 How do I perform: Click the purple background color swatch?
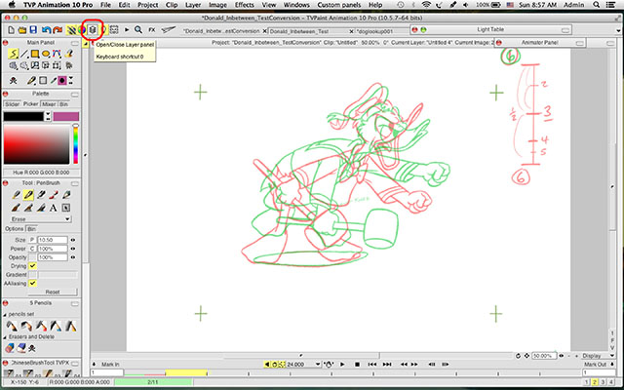pos(66,116)
